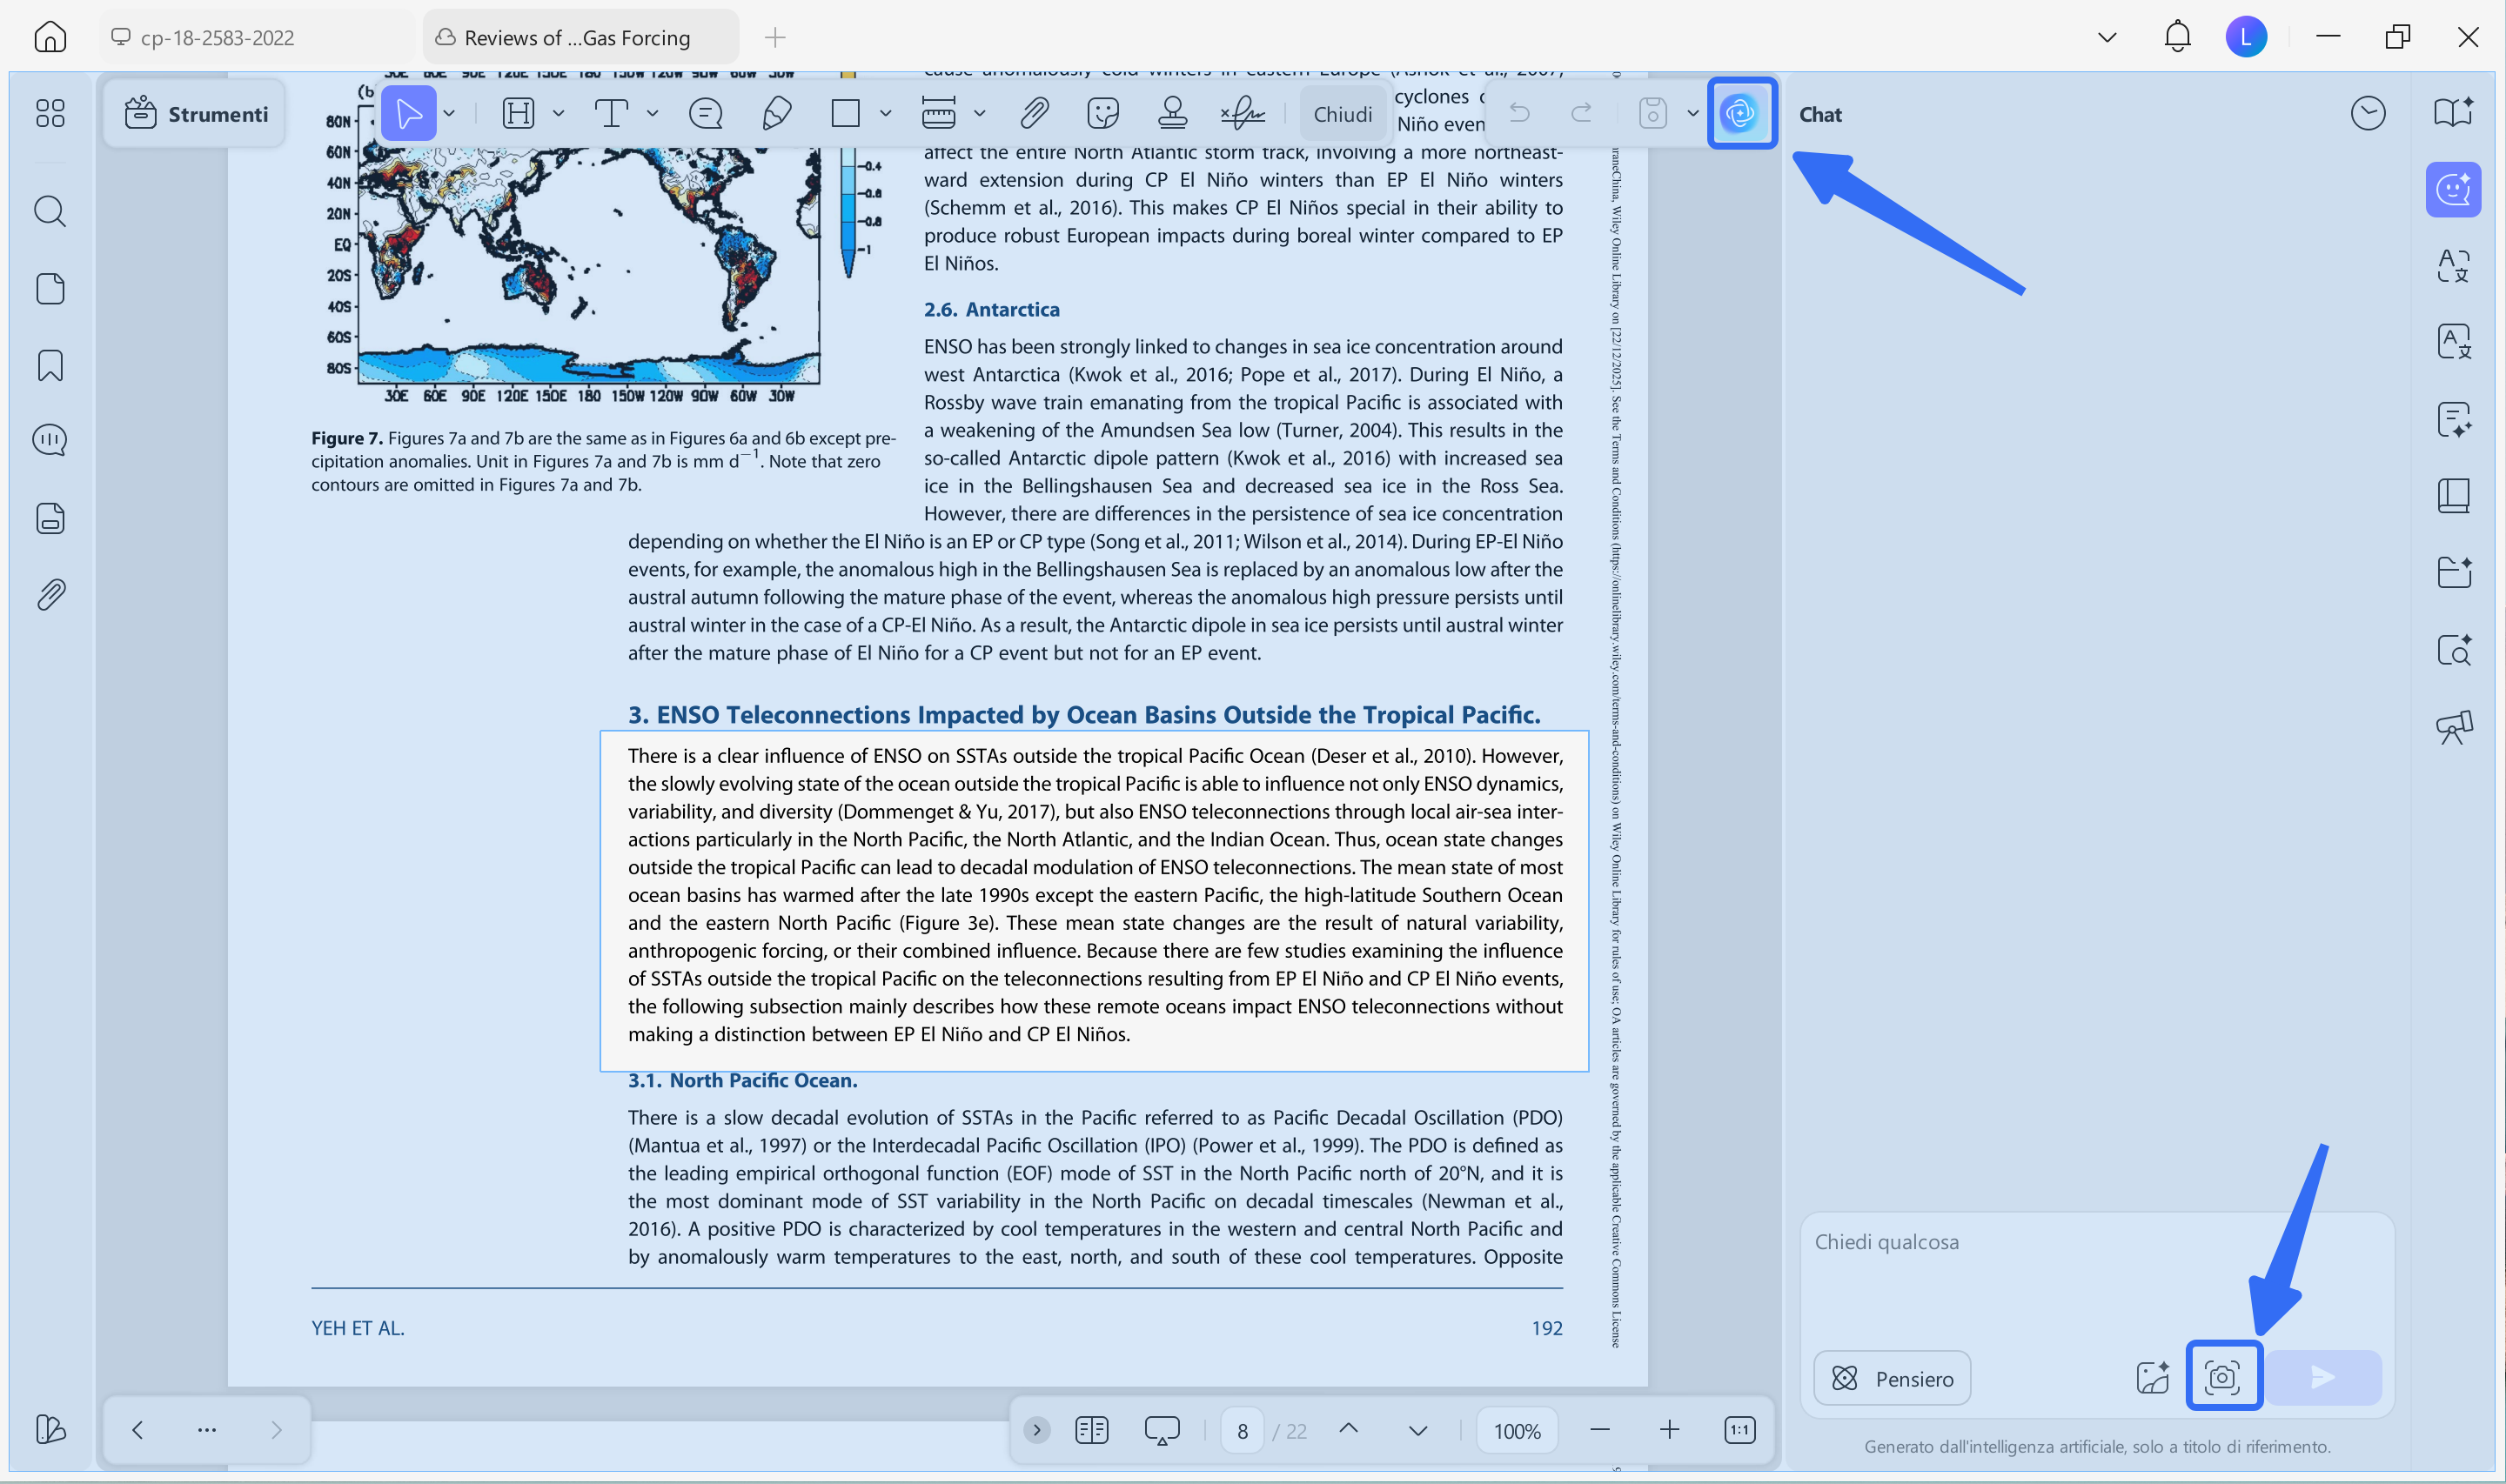Attach an image to the chat
The image size is (2506, 1484).
(x=2152, y=1378)
